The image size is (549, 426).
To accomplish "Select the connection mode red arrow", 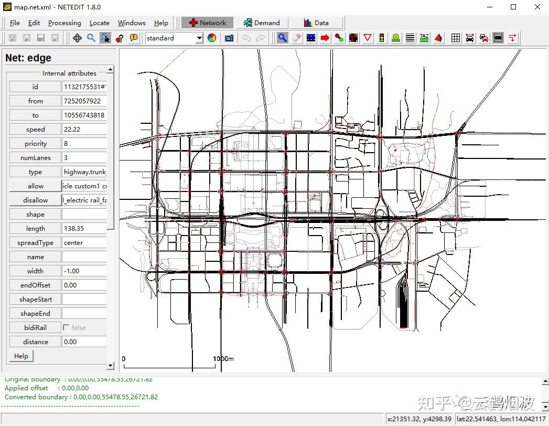I will [x=325, y=38].
